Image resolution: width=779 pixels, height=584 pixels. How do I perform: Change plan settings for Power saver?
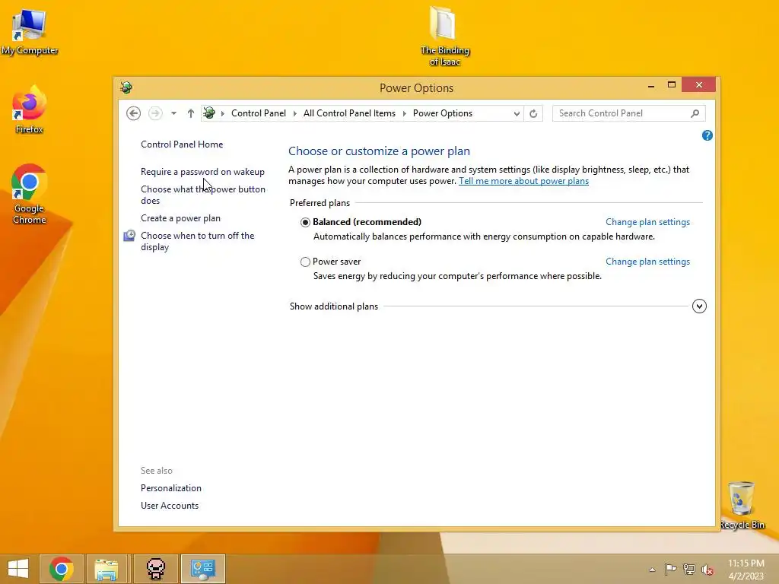coord(647,262)
